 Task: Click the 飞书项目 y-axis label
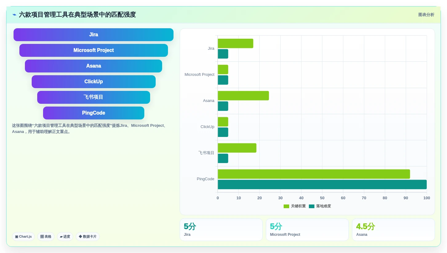tap(206, 153)
